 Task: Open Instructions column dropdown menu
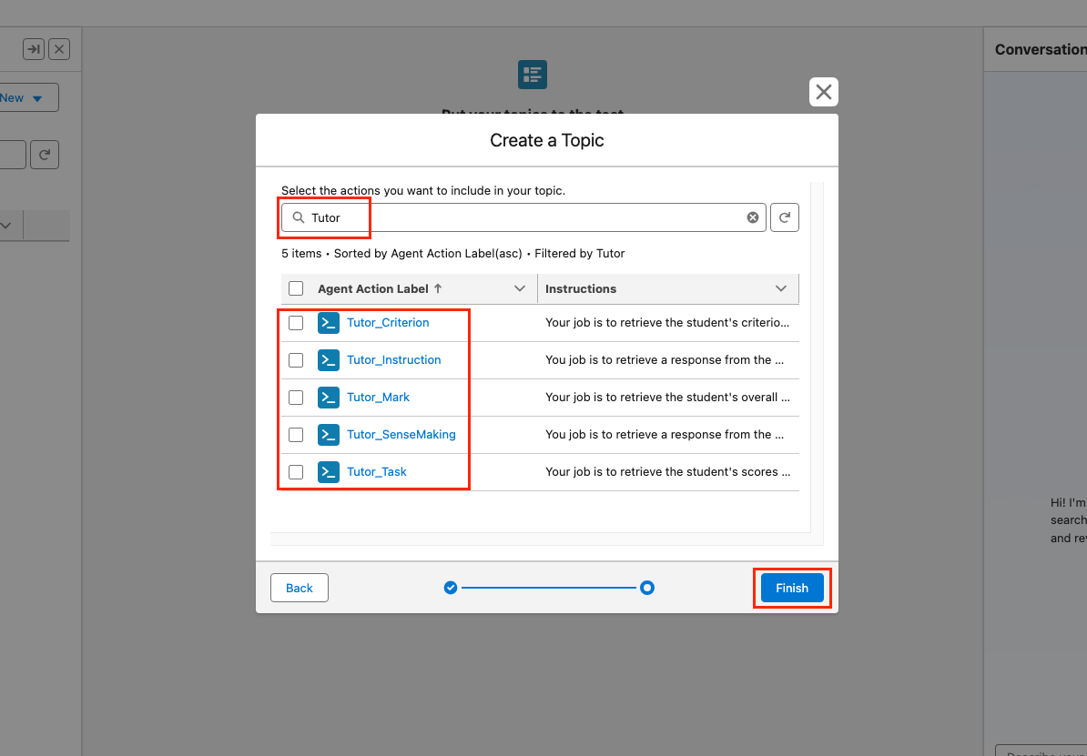click(x=780, y=288)
